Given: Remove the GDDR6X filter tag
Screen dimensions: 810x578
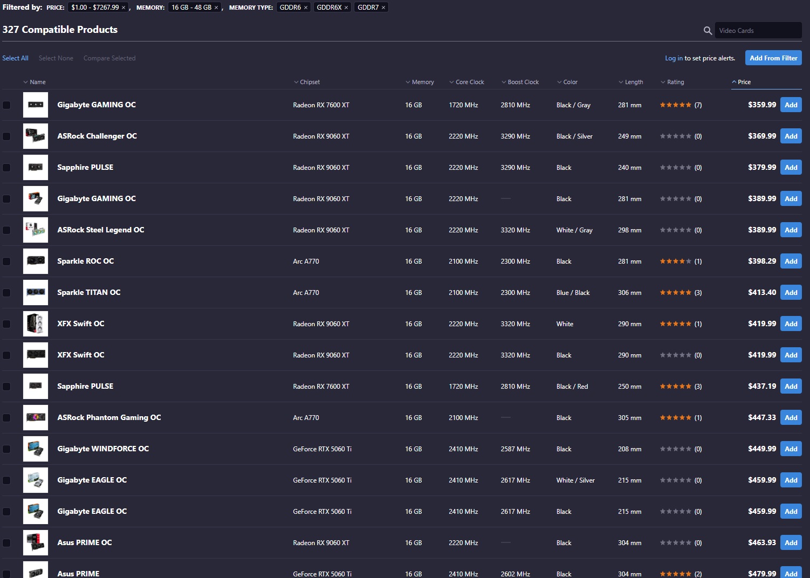Looking at the screenshot, I should coord(346,8).
